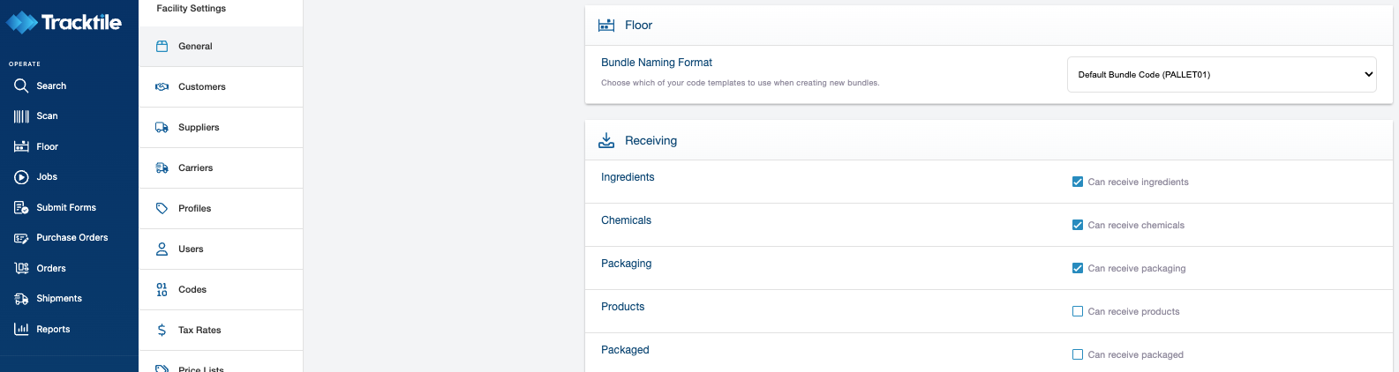1399x372 pixels.
Task: Toggle the Can receive packaging checkbox
Action: point(1078,268)
